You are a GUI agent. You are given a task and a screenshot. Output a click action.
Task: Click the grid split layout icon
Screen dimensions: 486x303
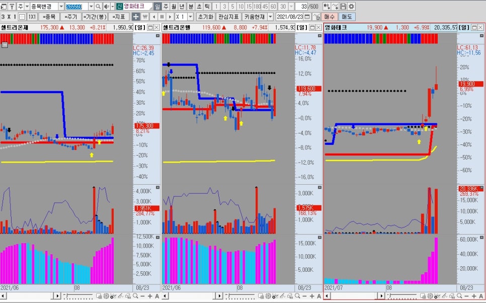tap(22, 17)
